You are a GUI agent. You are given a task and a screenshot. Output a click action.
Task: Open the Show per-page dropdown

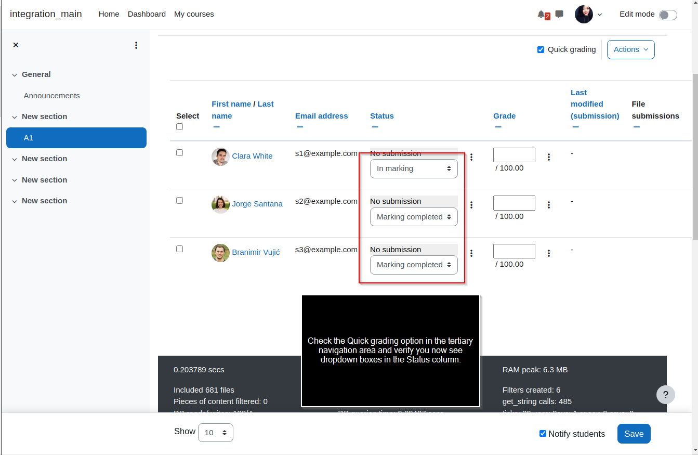216,433
